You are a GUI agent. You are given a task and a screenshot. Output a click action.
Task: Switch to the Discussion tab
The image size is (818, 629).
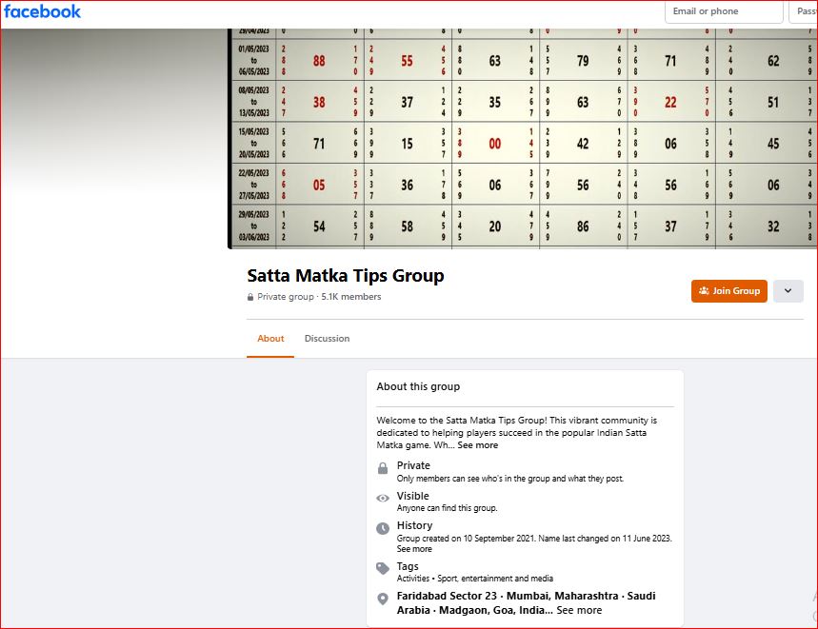[x=327, y=339]
